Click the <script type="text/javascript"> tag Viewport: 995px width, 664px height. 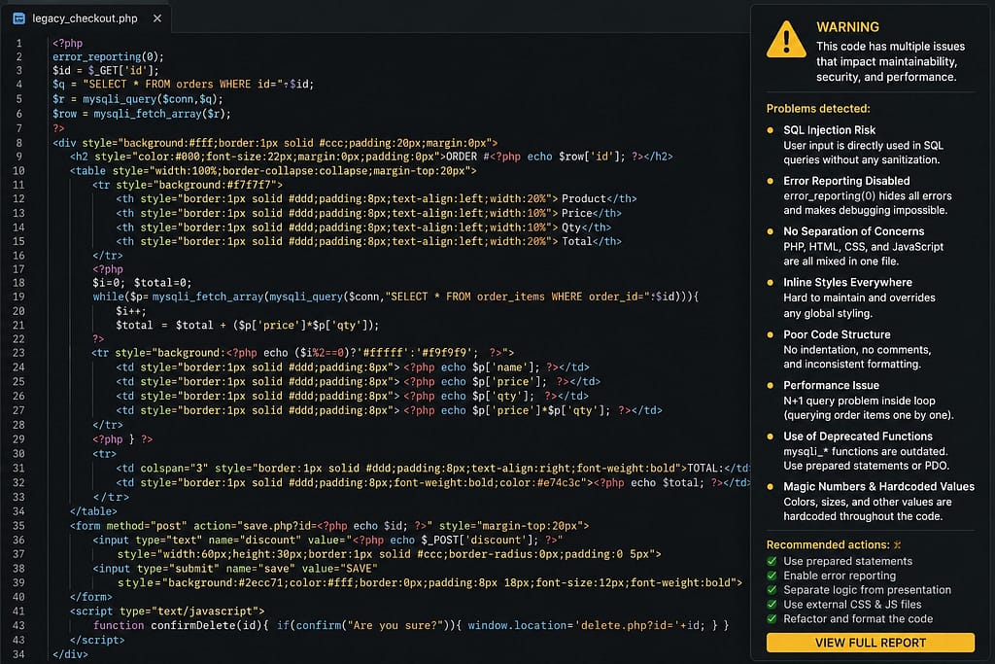(x=167, y=611)
